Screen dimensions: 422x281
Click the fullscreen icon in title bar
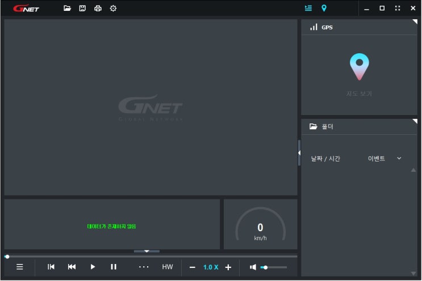tap(398, 8)
